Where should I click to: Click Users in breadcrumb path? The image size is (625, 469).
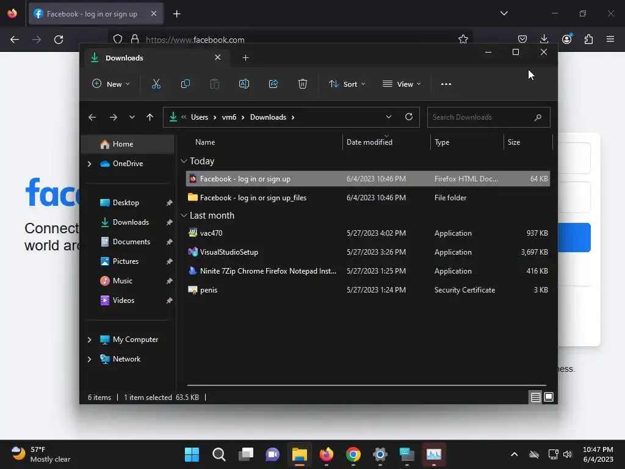coord(200,117)
